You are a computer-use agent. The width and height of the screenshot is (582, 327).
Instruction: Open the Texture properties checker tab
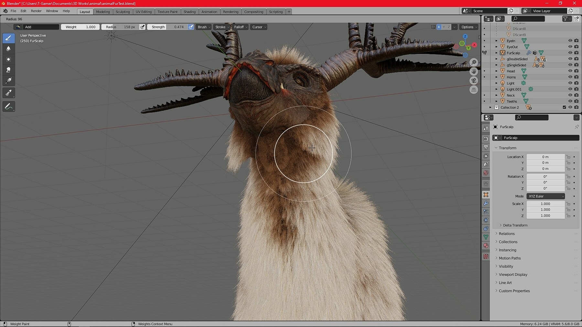pos(486,256)
